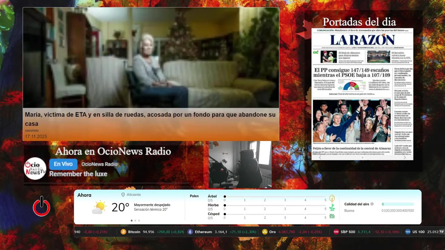Click the Oro ticker label
Viewport: 445px width, 250px height.
pyautogui.click(x=273, y=232)
